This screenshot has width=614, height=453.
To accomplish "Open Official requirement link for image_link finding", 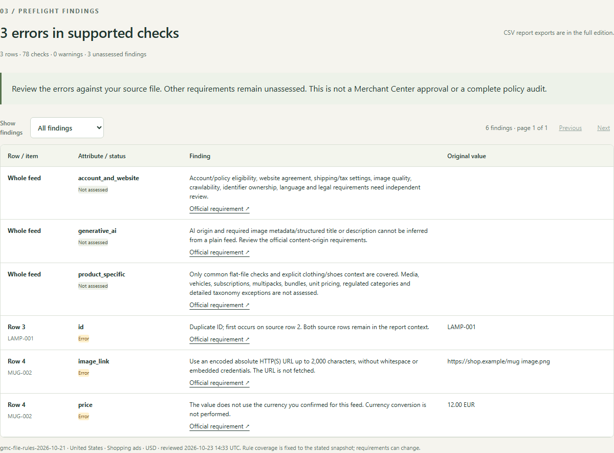I will (220, 383).
